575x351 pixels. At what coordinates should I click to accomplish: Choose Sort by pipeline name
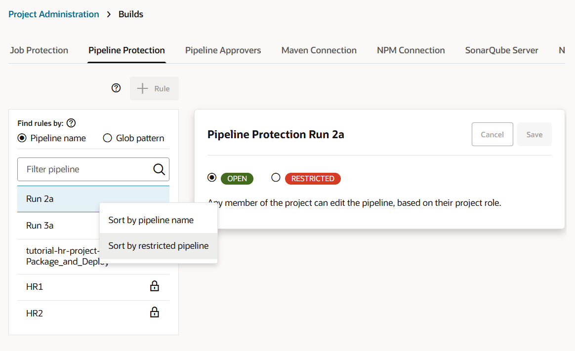click(x=151, y=220)
